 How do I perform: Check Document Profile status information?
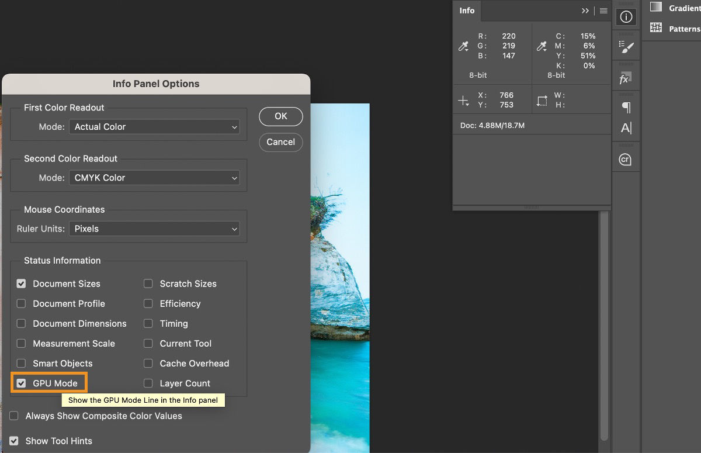click(21, 303)
